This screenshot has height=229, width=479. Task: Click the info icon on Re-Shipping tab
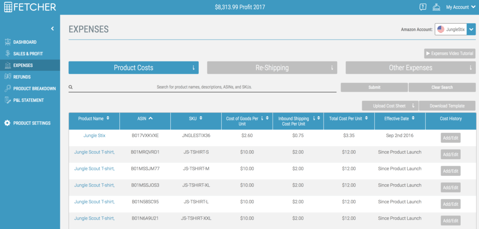click(x=332, y=68)
